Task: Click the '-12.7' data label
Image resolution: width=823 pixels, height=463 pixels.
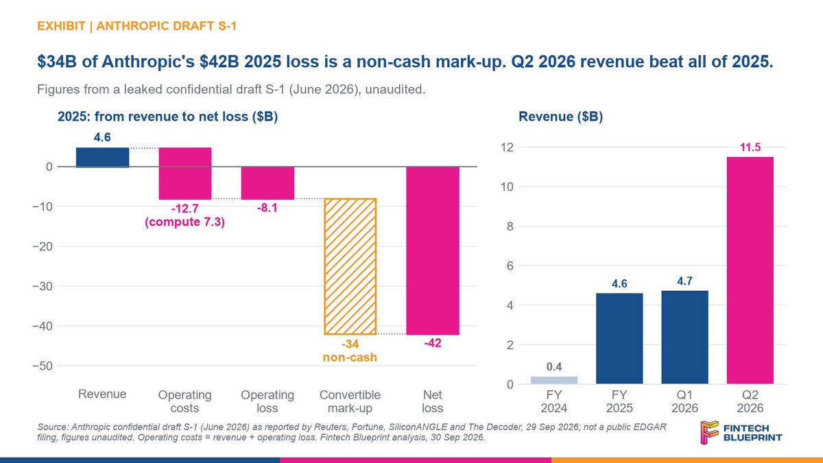Action: [x=184, y=208]
